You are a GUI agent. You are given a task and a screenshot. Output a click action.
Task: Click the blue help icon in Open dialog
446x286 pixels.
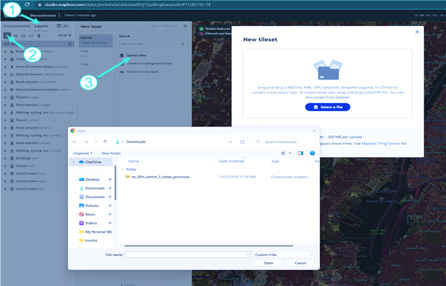coord(312,153)
